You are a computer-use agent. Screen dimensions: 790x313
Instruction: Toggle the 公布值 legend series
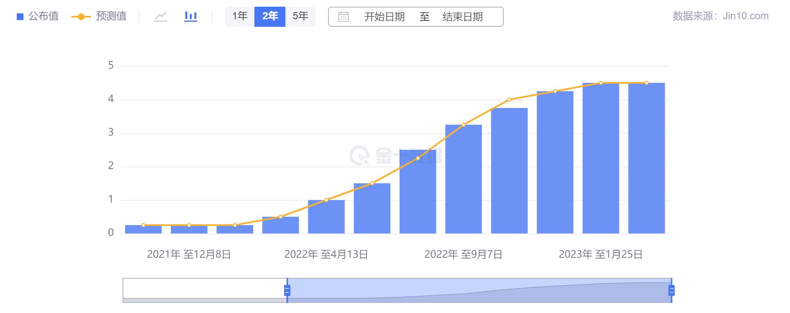[x=38, y=17]
